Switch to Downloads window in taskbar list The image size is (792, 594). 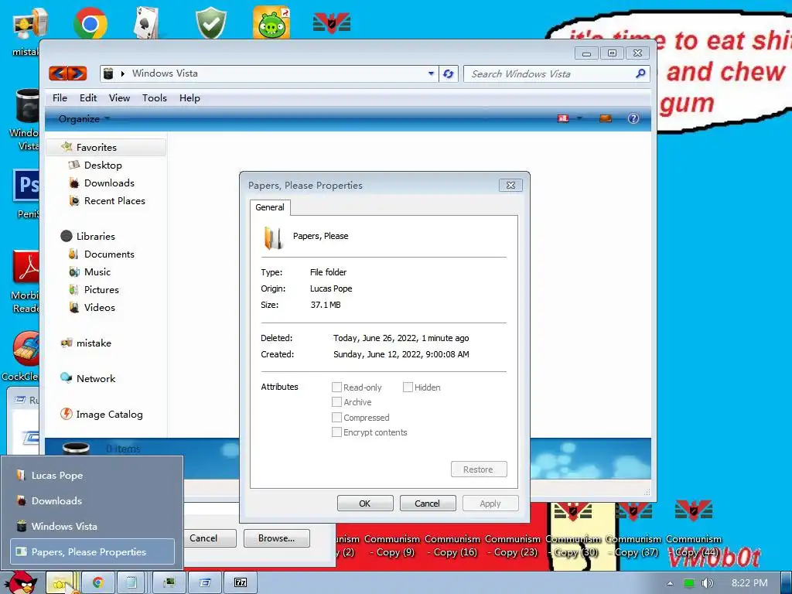coord(93,500)
